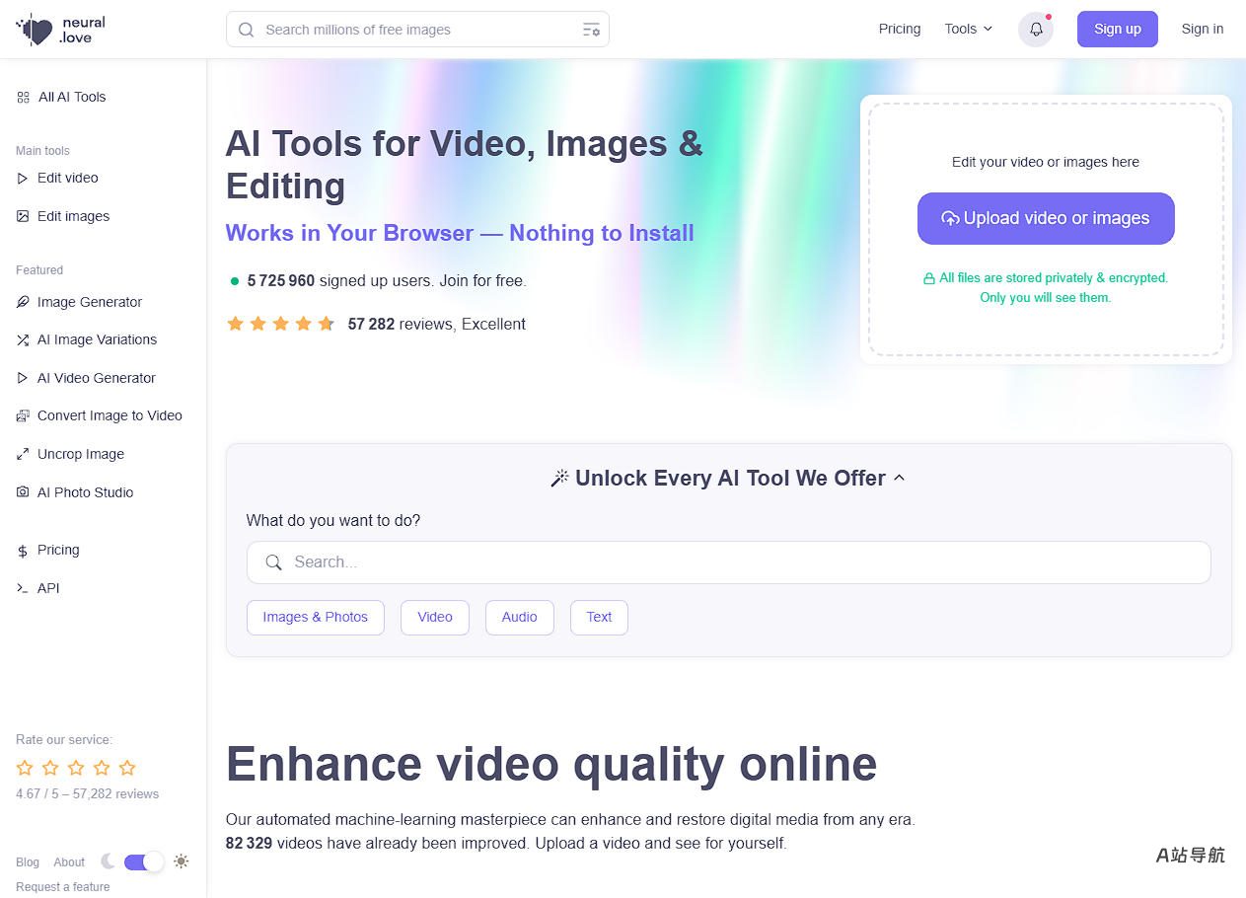
Task: Open search filter settings icon
Action: pyautogui.click(x=591, y=30)
